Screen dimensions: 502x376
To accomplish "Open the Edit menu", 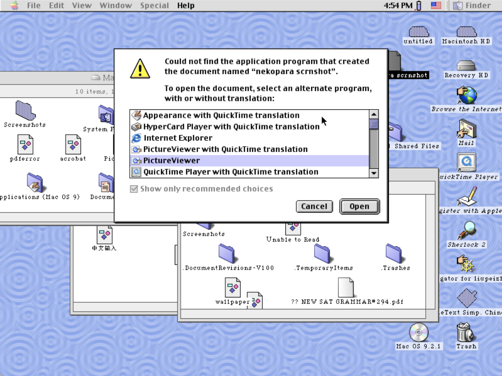I will click(x=57, y=5).
